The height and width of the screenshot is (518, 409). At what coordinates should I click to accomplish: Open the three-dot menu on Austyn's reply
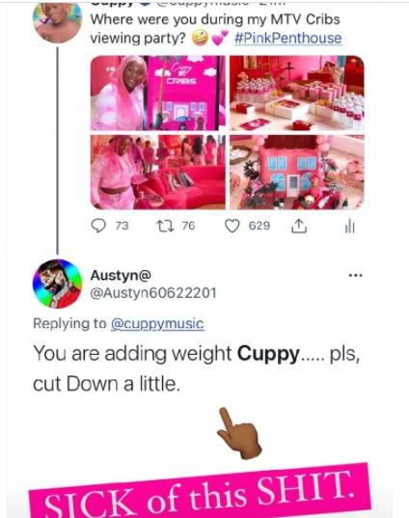356,275
